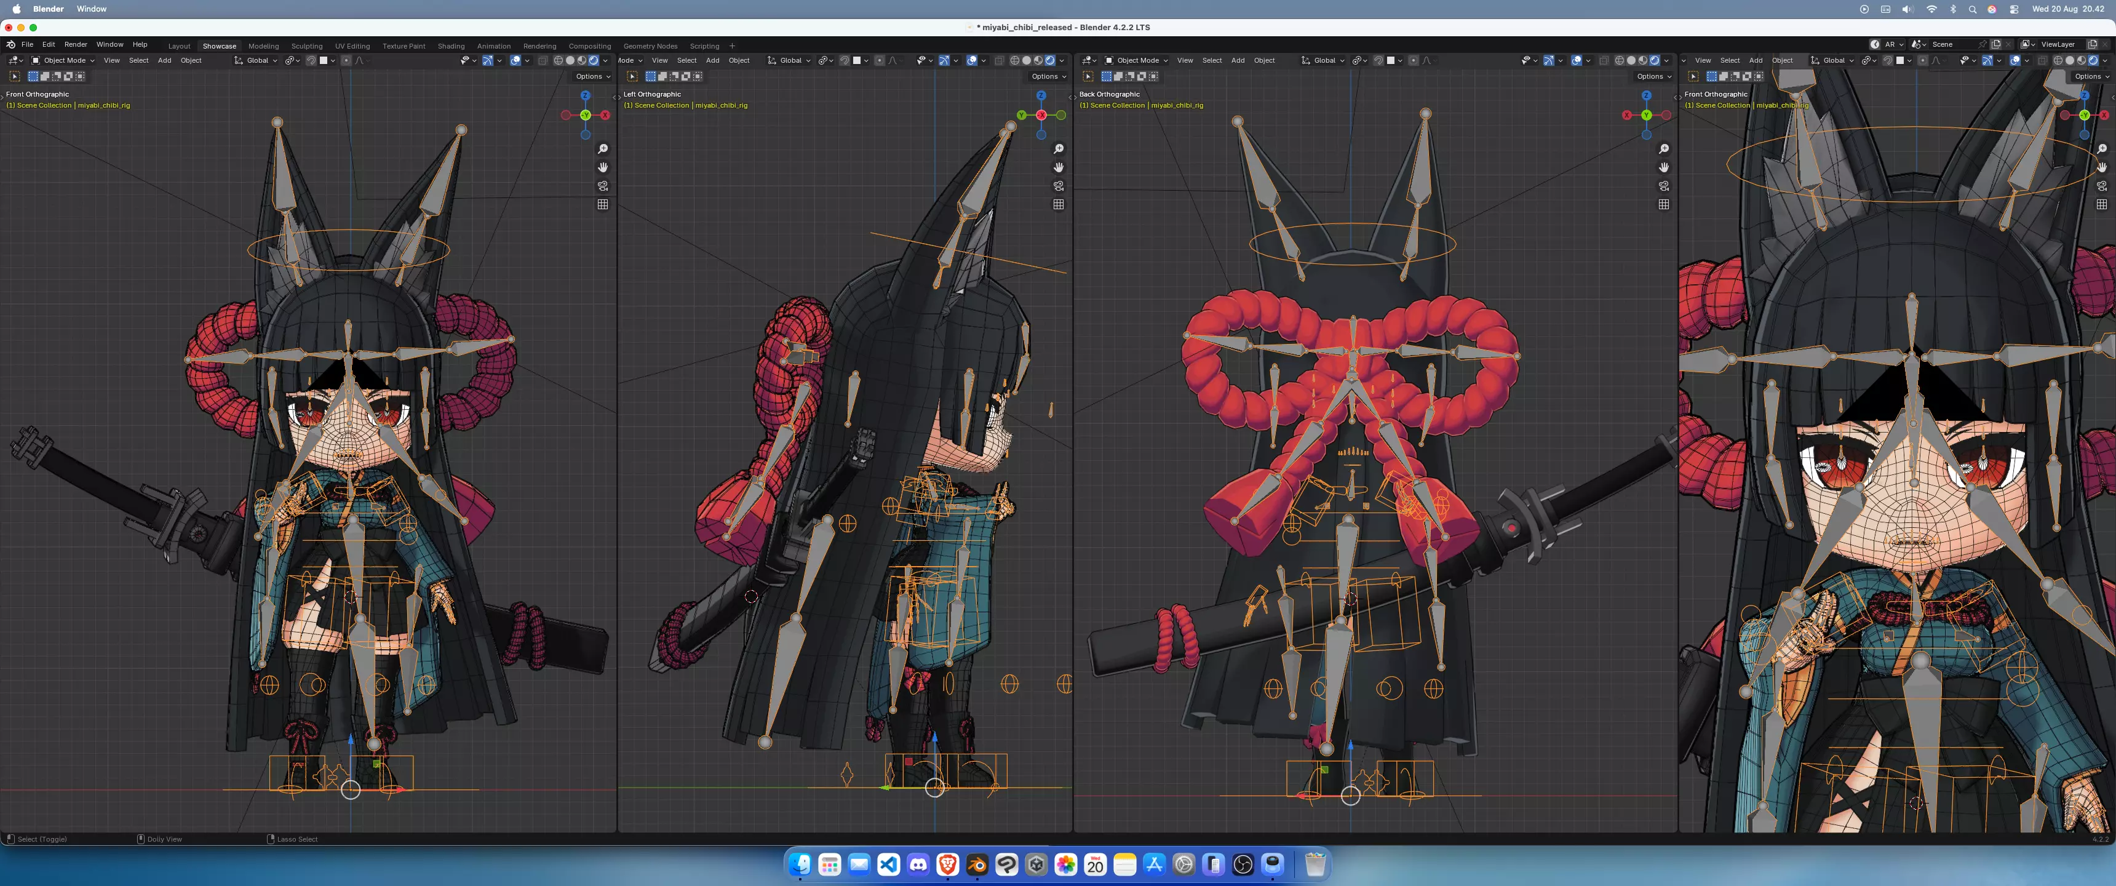Toggle camera view icon in Left Orthographic viewport
This screenshot has height=886, width=2116.
pyautogui.click(x=1059, y=186)
